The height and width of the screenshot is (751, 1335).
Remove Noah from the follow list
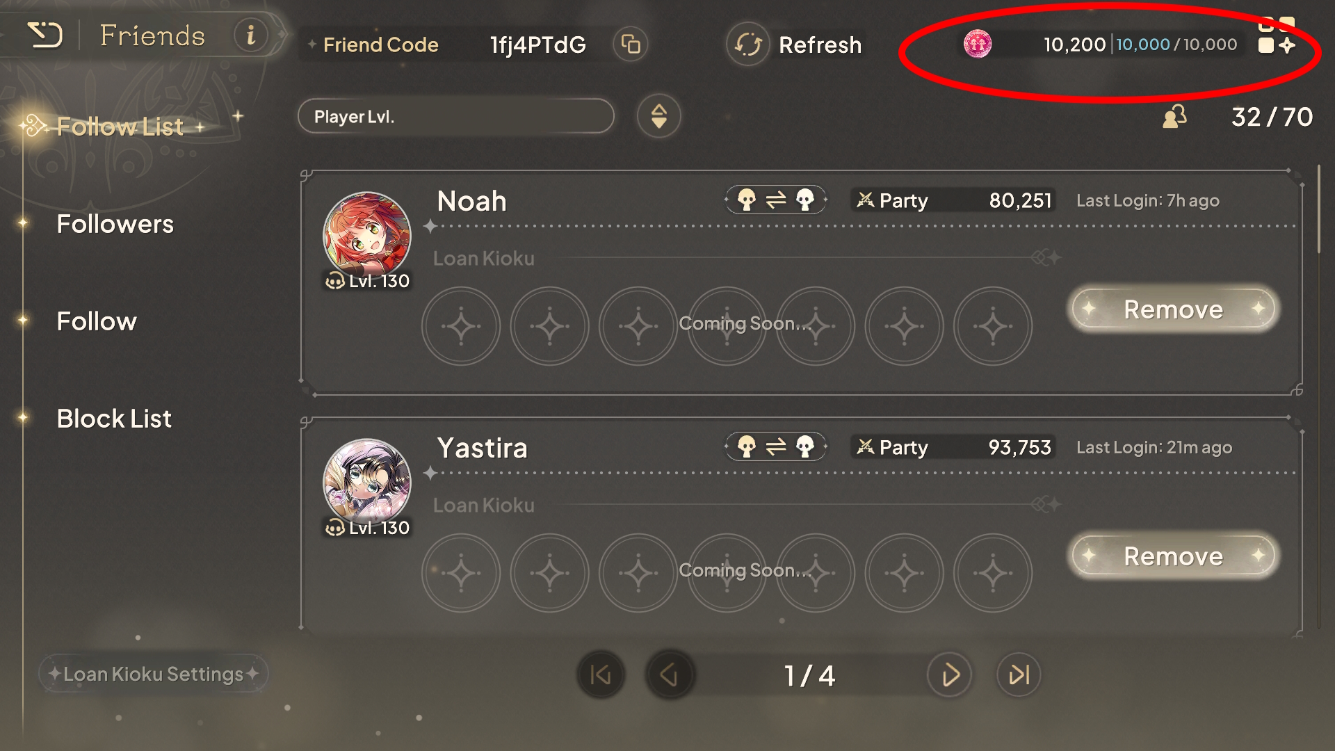pos(1173,309)
